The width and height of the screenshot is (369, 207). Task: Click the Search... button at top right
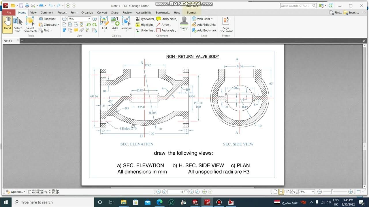[351, 13]
